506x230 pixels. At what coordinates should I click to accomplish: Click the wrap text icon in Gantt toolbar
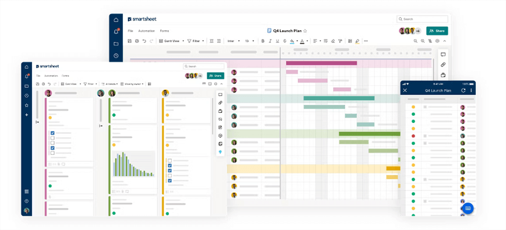[x=325, y=41]
